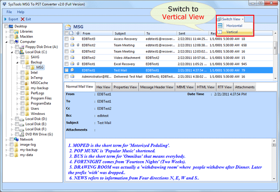Viewport: 280px width, 192px height.
Task: Click the Vertical view layout icon
Action: tap(220, 32)
